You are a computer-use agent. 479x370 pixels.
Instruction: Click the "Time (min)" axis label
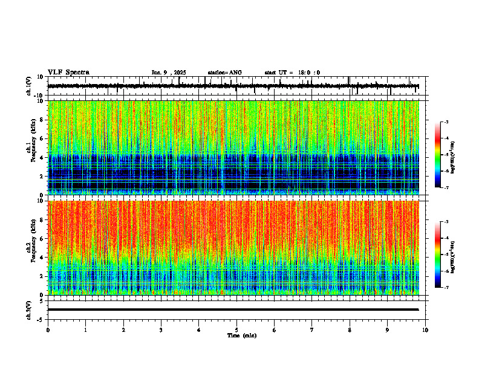point(242,336)
